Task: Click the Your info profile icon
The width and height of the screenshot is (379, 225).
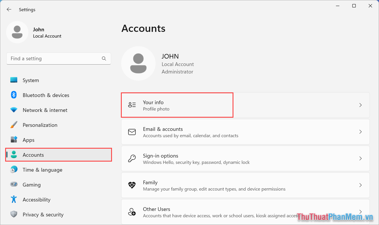Action: pyautogui.click(x=132, y=105)
